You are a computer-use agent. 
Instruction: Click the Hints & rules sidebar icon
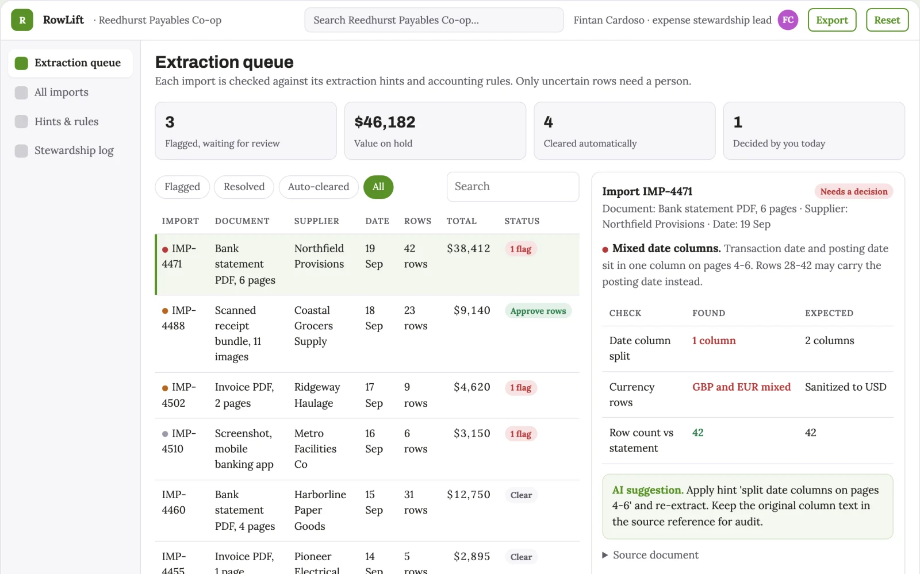(21, 122)
